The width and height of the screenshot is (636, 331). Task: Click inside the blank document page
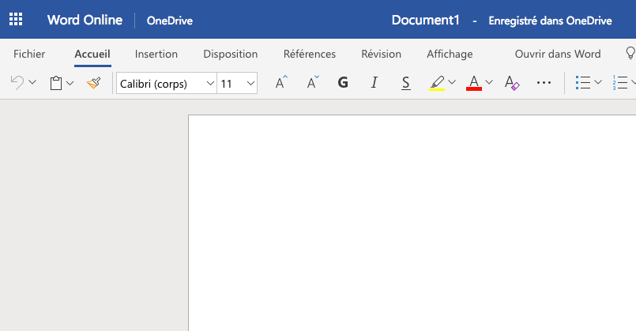412,223
